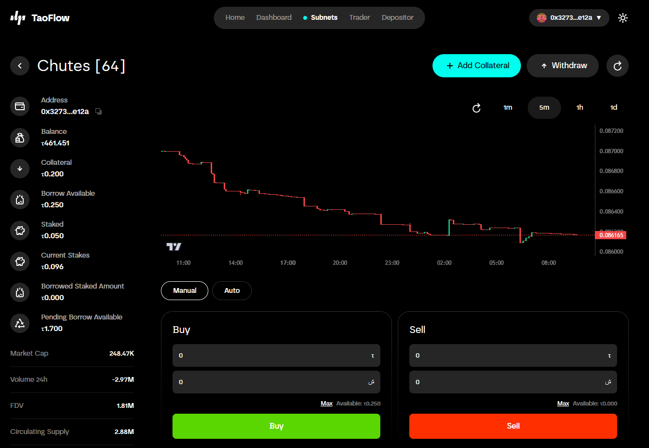
Task: Click the Max link in the Buy panel
Action: (x=327, y=403)
